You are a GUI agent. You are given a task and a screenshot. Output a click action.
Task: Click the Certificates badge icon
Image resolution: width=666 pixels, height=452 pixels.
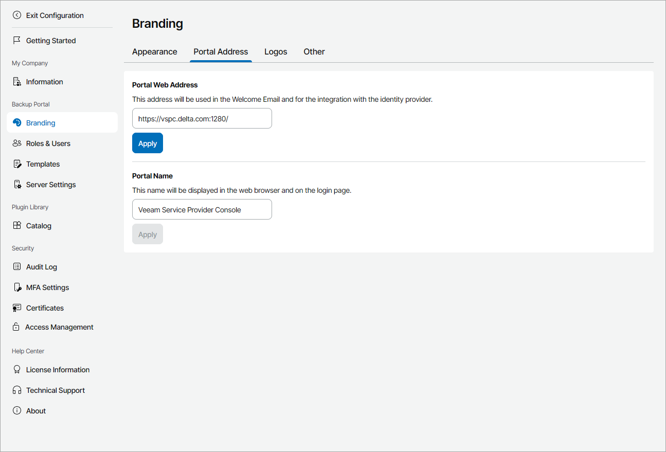pos(17,308)
